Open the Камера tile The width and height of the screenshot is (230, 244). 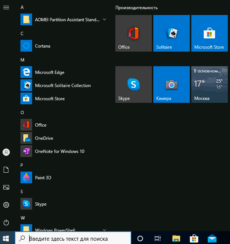pos(172,85)
